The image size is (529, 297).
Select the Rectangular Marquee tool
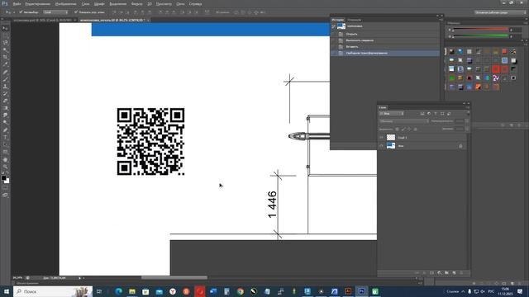pos(5,35)
